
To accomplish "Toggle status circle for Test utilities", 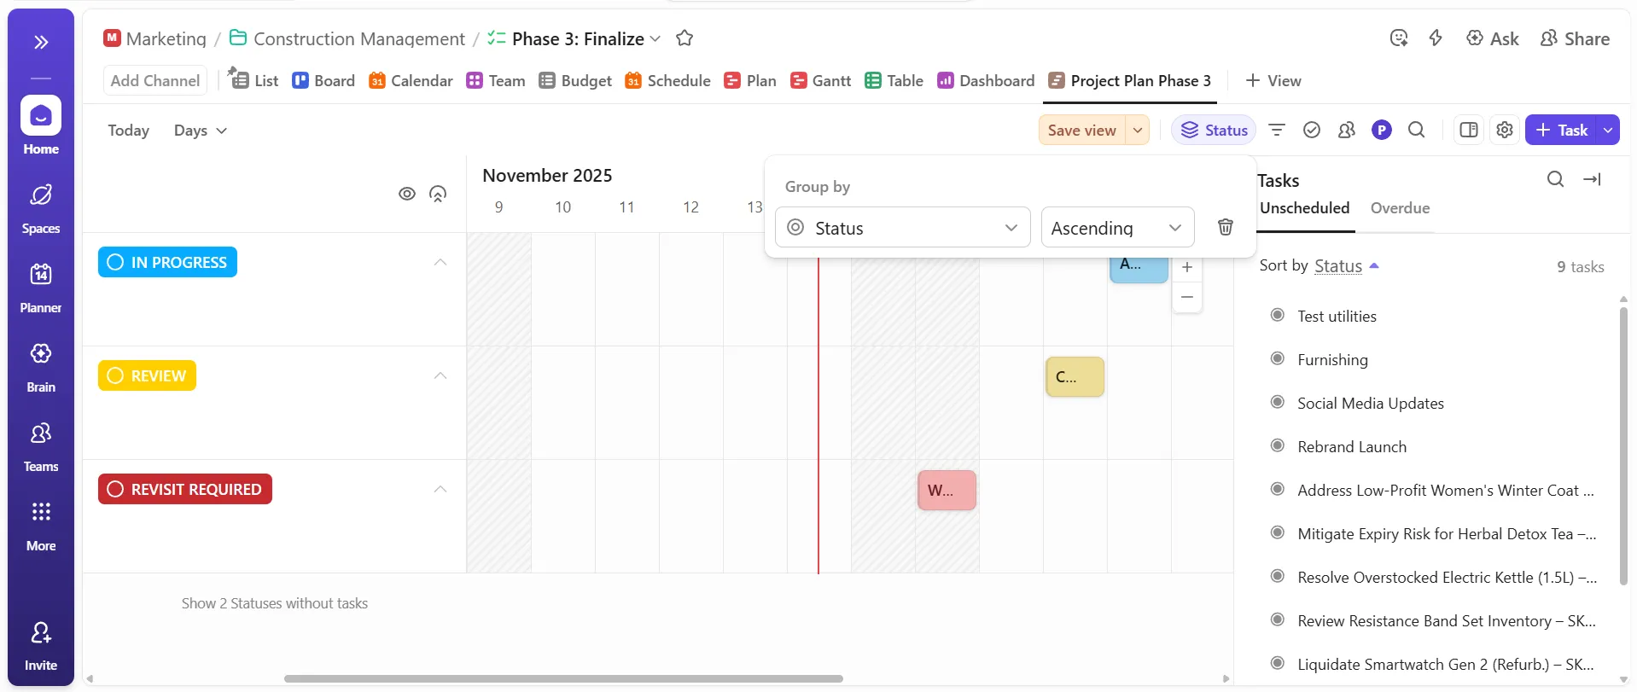I will coord(1277,315).
